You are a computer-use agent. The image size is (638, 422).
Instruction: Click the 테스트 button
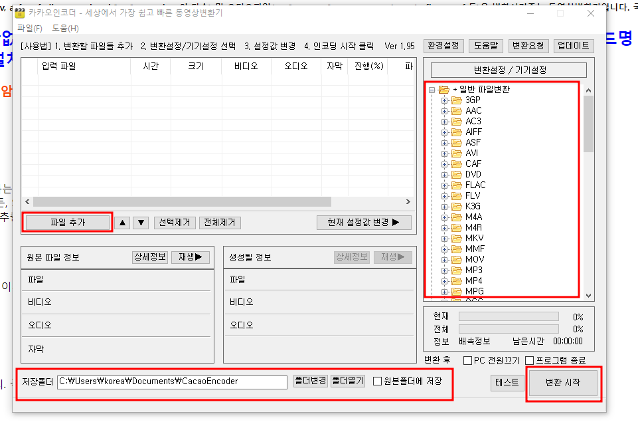[x=507, y=383]
